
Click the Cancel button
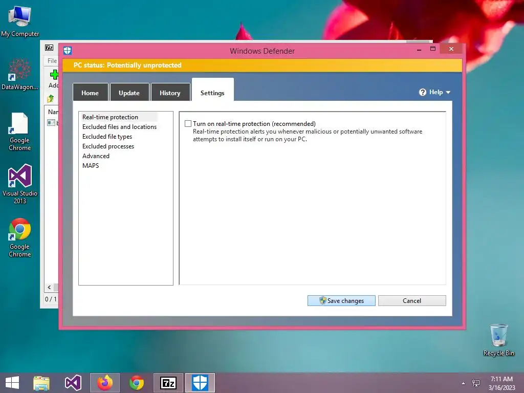click(412, 300)
